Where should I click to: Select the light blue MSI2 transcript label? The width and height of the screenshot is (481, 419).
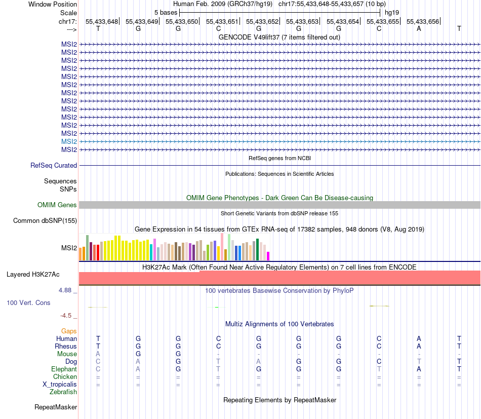click(x=69, y=141)
